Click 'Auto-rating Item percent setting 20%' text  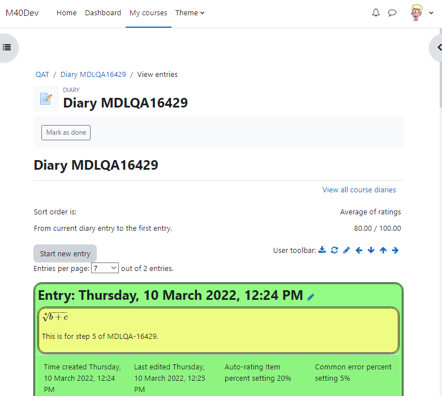(x=258, y=372)
